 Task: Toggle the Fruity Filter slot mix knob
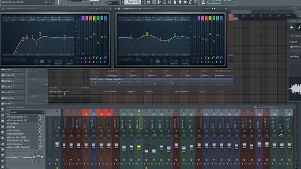[40, 123]
